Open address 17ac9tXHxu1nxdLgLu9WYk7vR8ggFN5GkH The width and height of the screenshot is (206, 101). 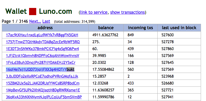[x=42, y=35]
